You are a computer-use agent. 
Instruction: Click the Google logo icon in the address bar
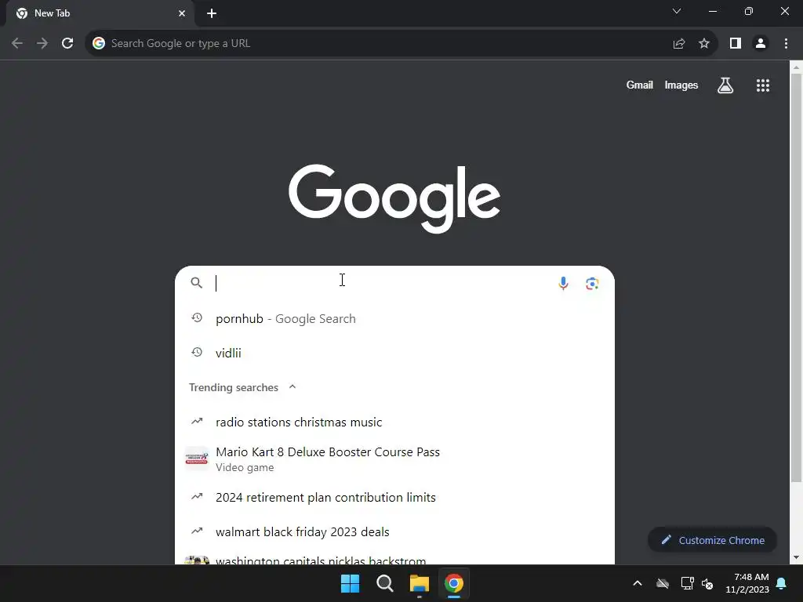(x=99, y=44)
